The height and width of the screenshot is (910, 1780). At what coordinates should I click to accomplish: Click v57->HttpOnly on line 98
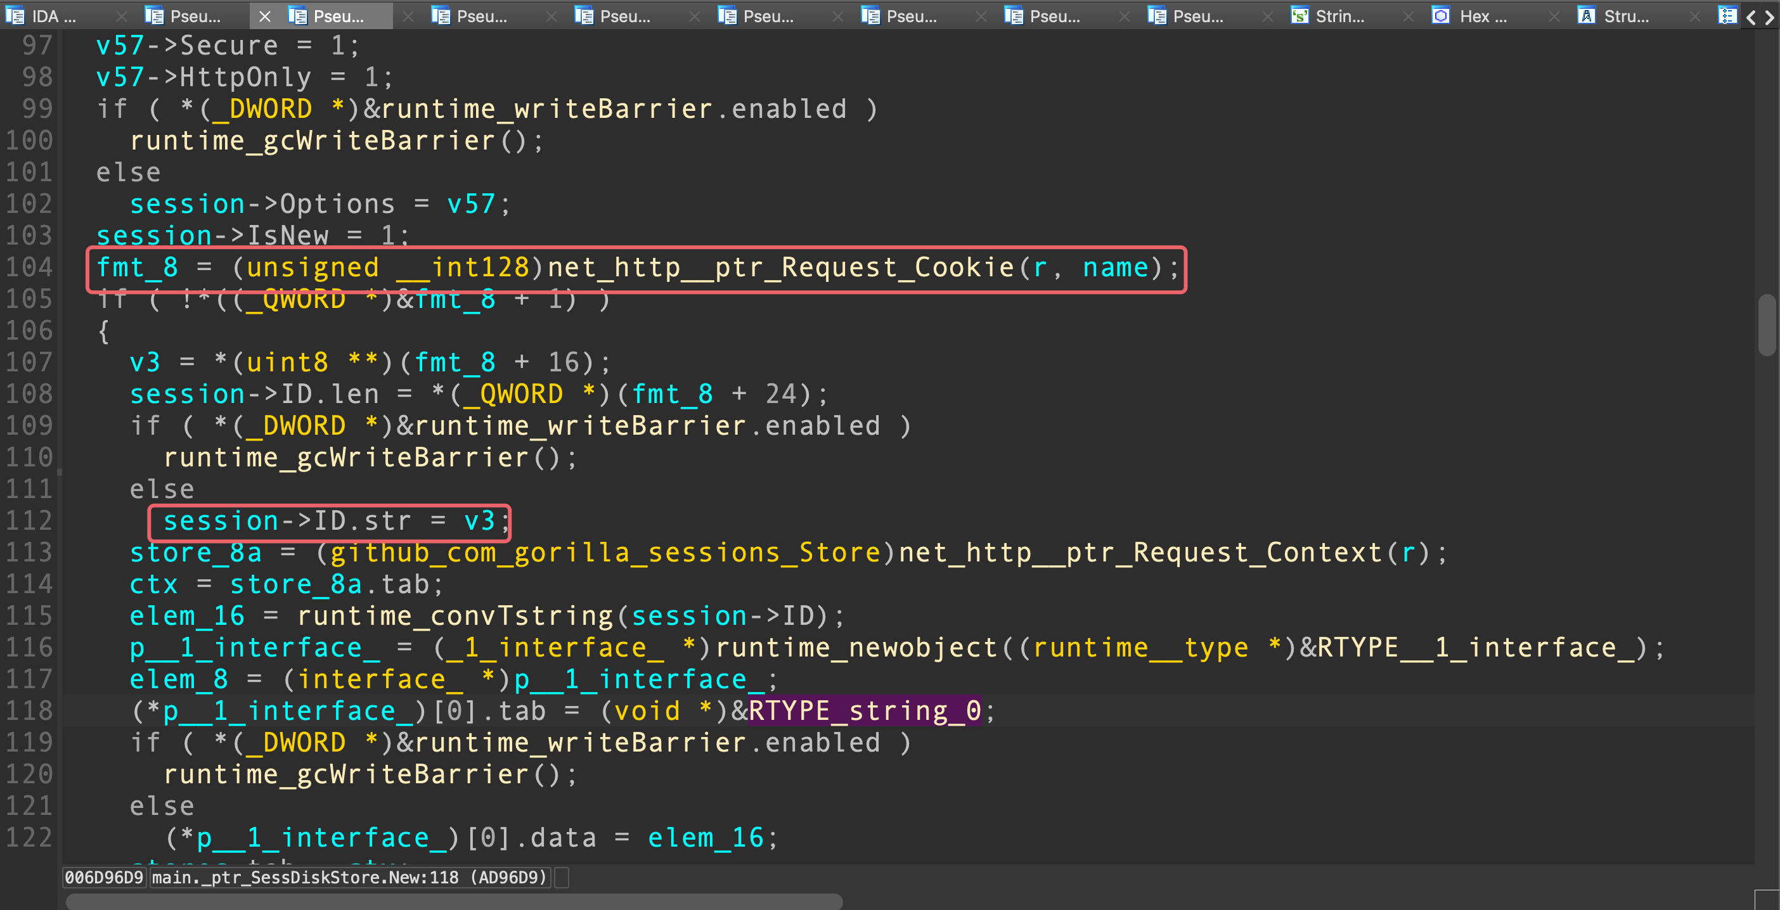[x=204, y=77]
